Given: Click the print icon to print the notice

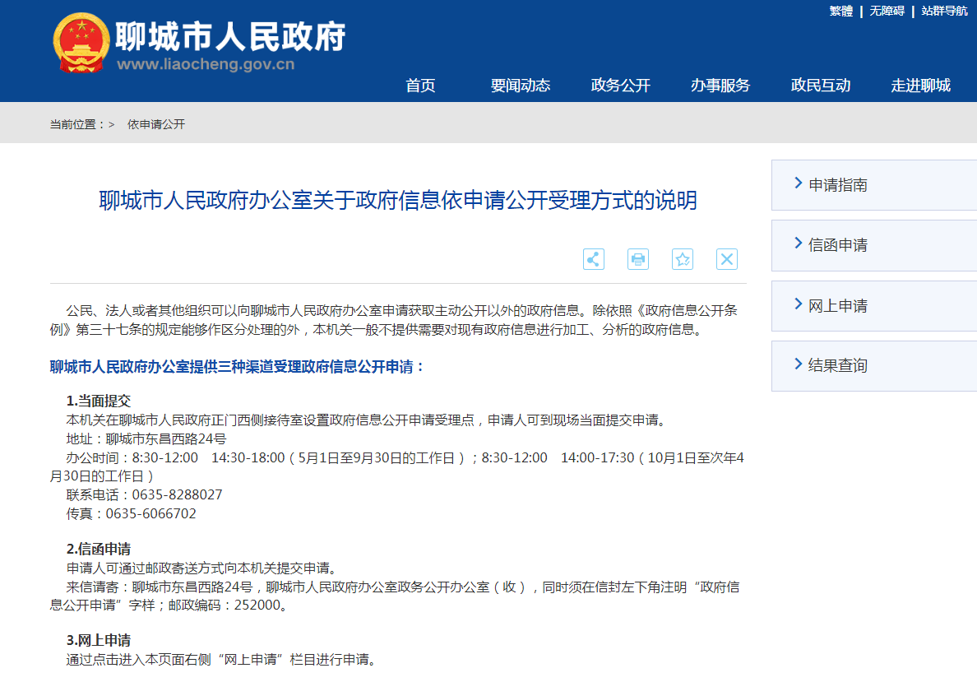Looking at the screenshot, I should click(638, 258).
